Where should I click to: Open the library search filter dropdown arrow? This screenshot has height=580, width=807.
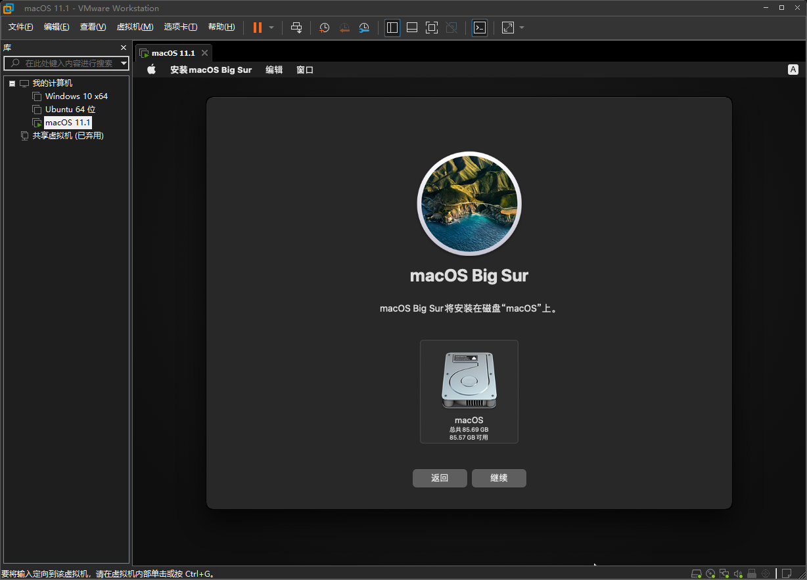pos(124,63)
